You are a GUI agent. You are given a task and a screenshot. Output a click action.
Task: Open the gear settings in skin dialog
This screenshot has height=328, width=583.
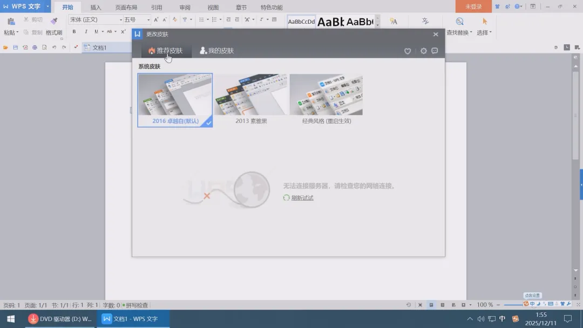pyautogui.click(x=424, y=51)
